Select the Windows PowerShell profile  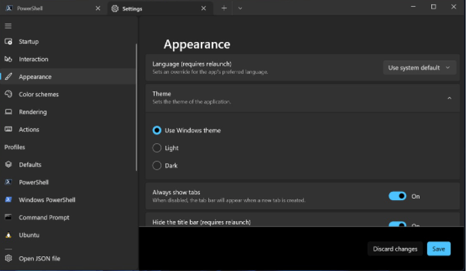[68, 199]
